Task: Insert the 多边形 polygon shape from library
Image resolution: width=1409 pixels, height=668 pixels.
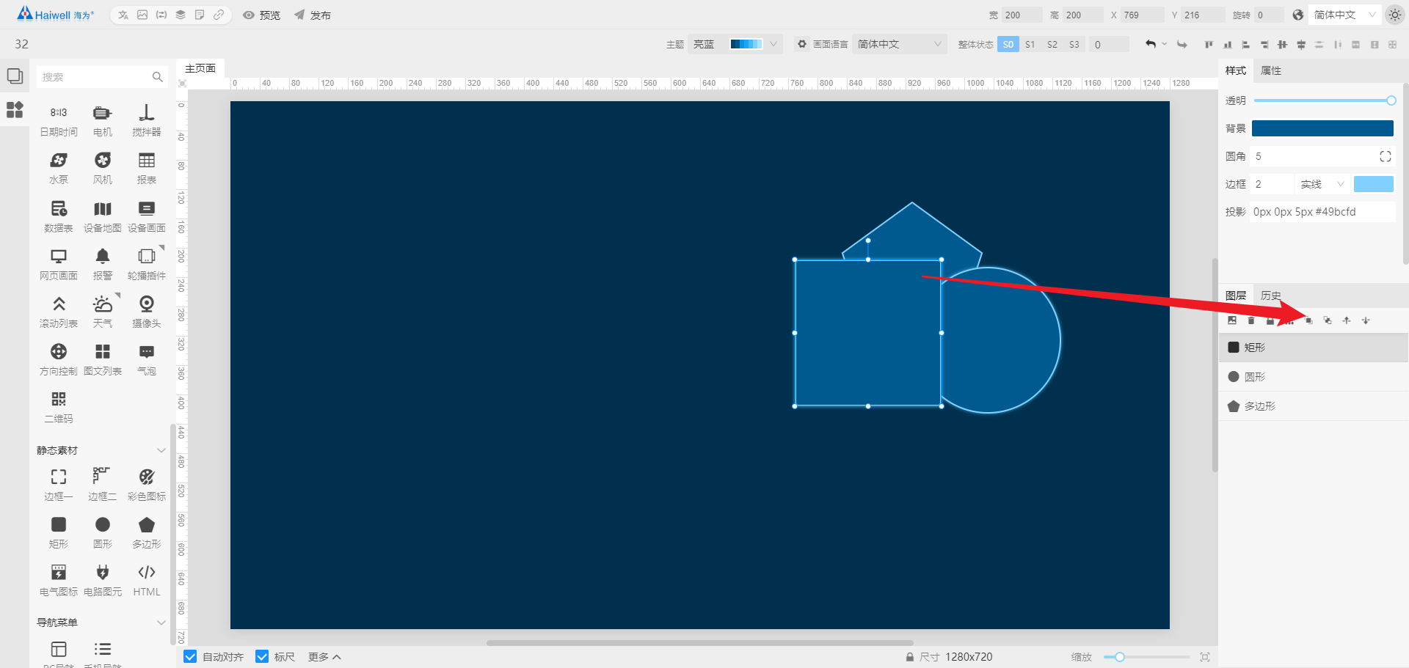Action: (147, 532)
